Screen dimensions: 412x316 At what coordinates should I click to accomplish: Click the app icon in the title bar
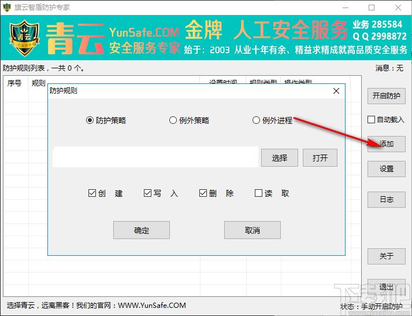tap(6, 8)
